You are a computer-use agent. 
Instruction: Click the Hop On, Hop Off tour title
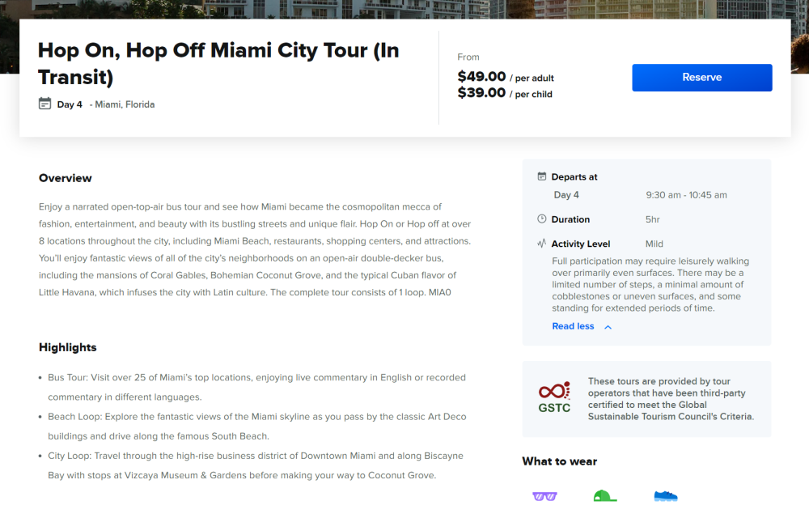[218, 63]
